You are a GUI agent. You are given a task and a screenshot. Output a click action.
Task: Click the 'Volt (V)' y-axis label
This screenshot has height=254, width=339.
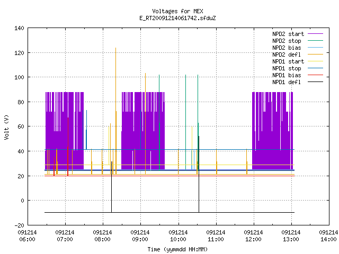point(7,127)
